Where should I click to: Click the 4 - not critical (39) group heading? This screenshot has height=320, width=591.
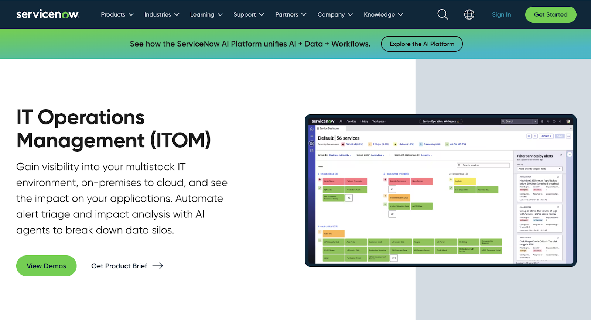328,226
